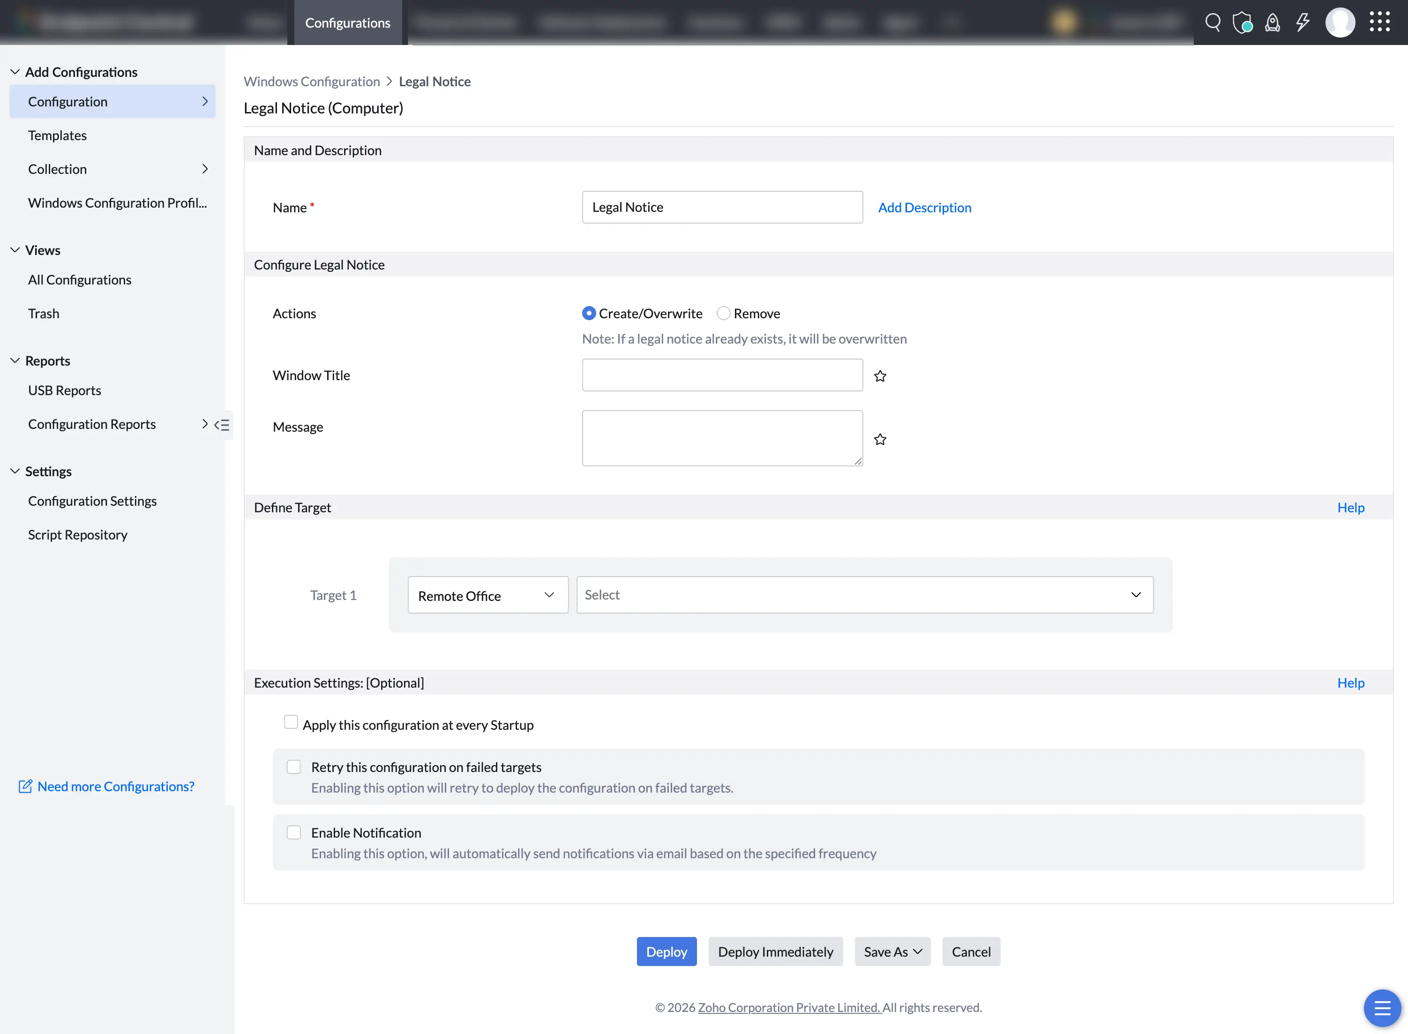
Task: Open the user profile avatar
Action: (x=1340, y=22)
